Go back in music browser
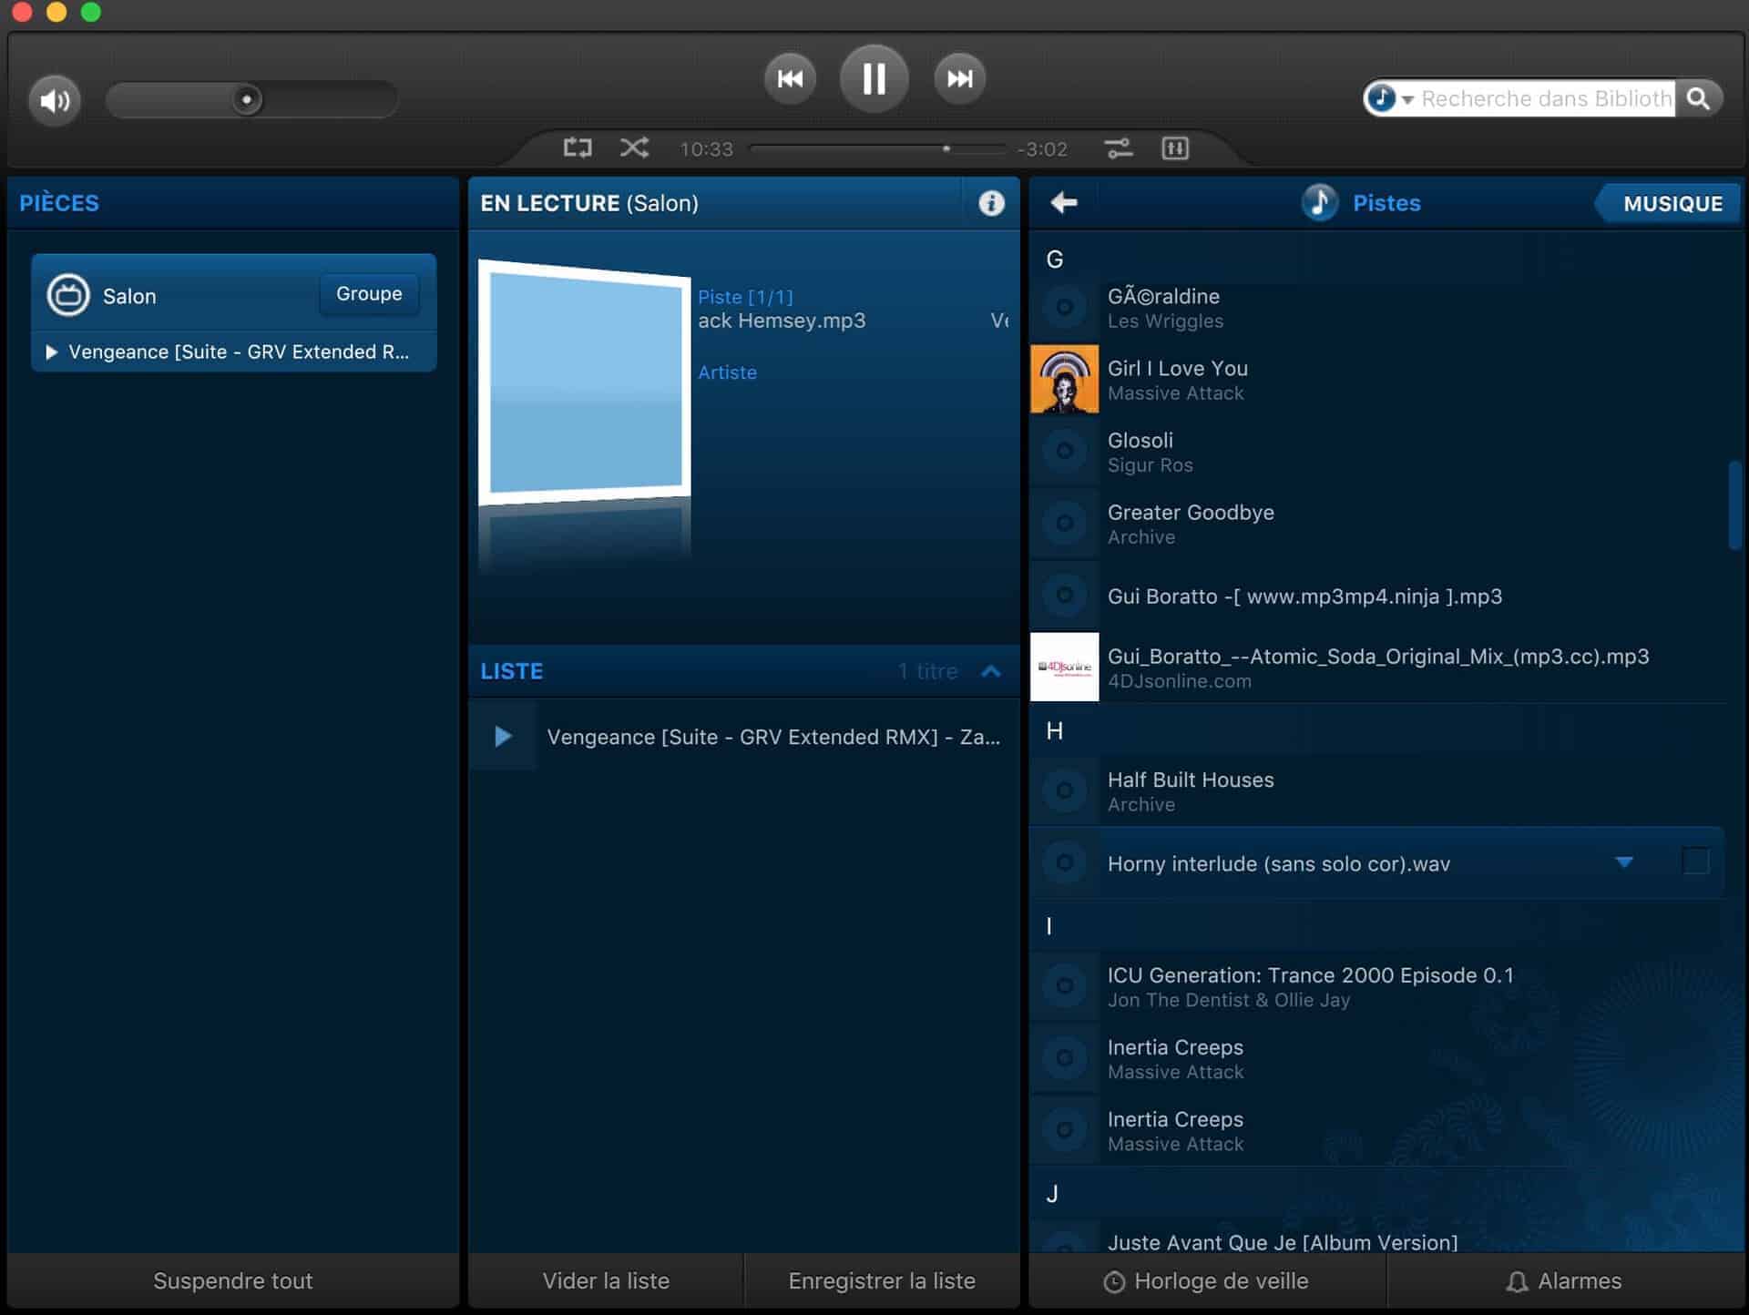Image resolution: width=1749 pixels, height=1315 pixels. click(1063, 202)
